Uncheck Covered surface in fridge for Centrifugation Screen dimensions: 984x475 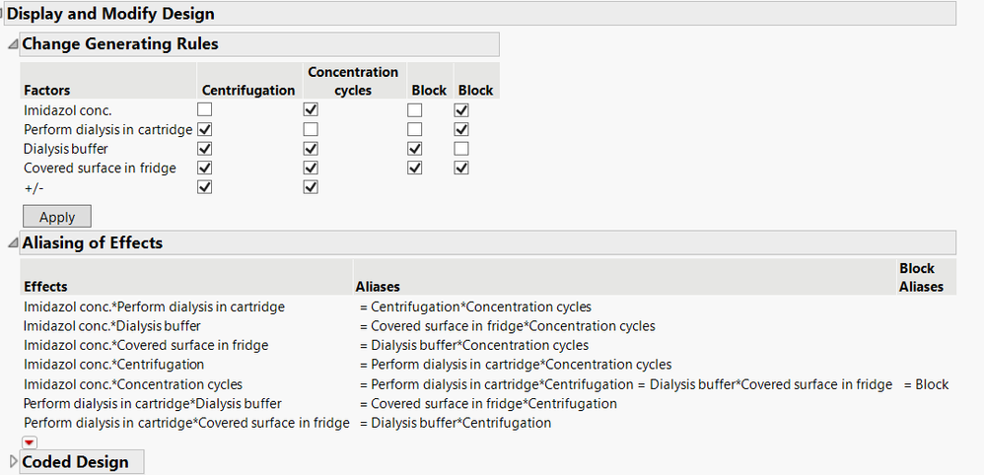click(x=205, y=168)
